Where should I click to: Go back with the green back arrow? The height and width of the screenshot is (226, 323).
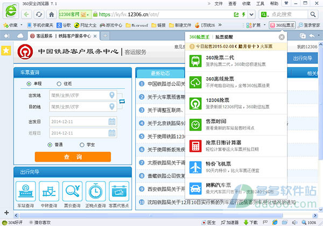[26, 14]
